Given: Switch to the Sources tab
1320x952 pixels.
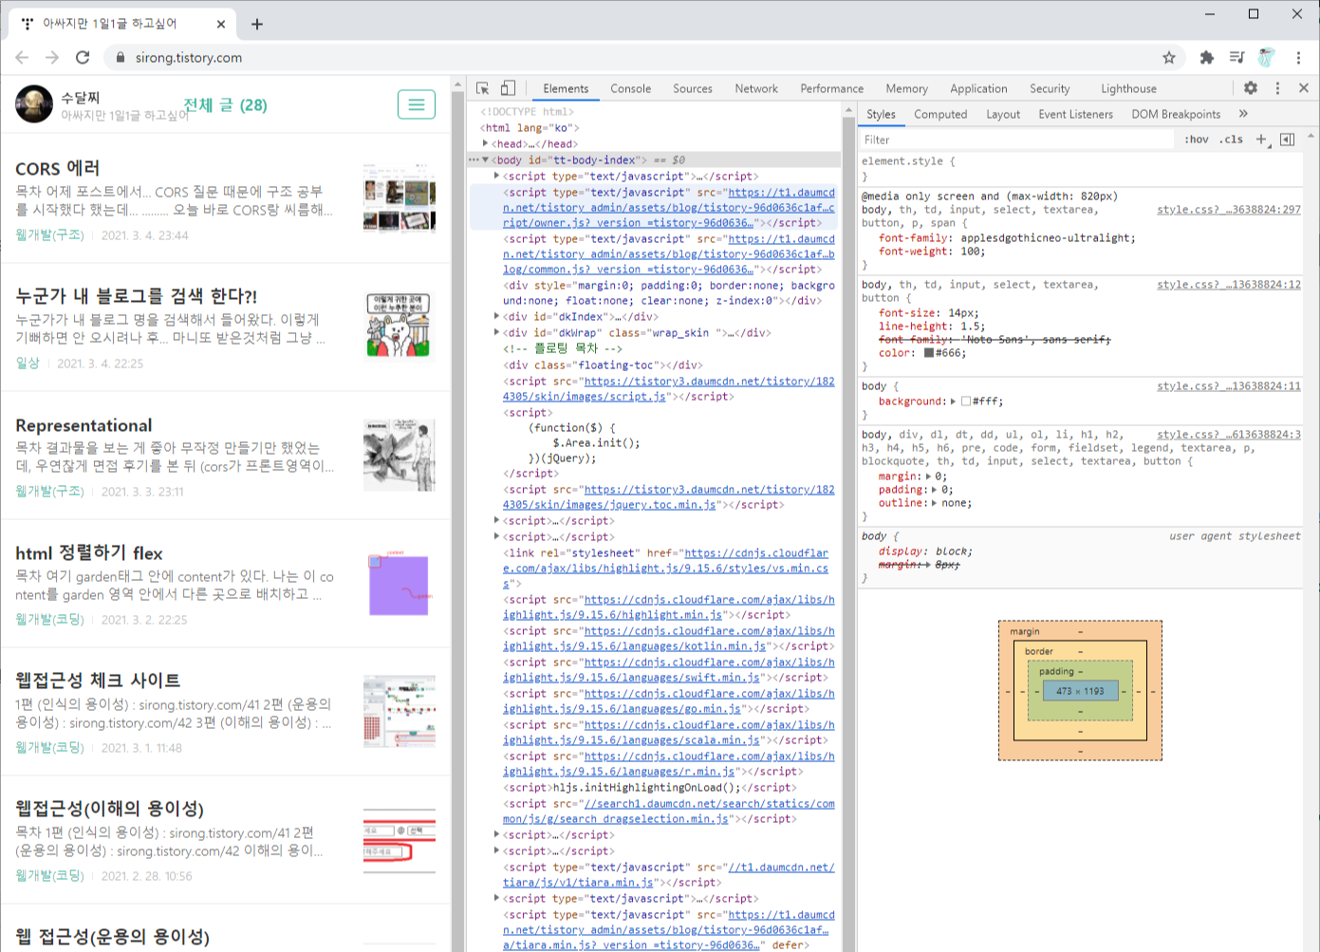Looking at the screenshot, I should coord(693,88).
